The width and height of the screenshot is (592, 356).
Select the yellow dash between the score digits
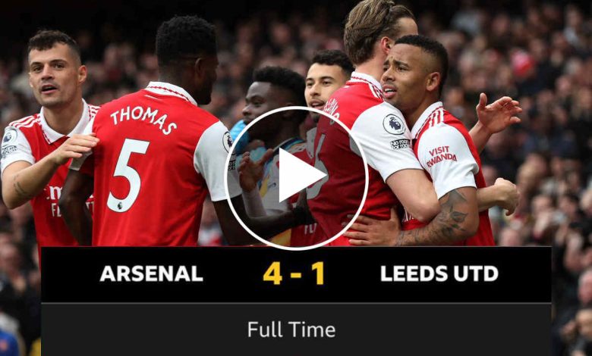[296, 275]
